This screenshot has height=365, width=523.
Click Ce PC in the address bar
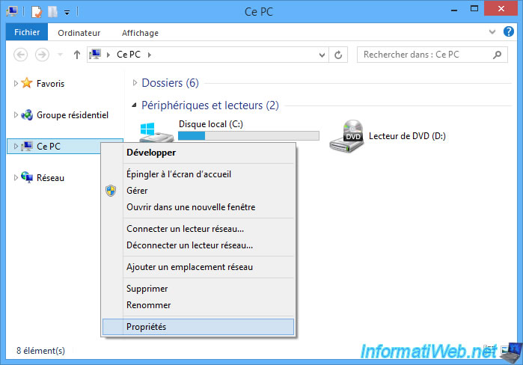(129, 55)
